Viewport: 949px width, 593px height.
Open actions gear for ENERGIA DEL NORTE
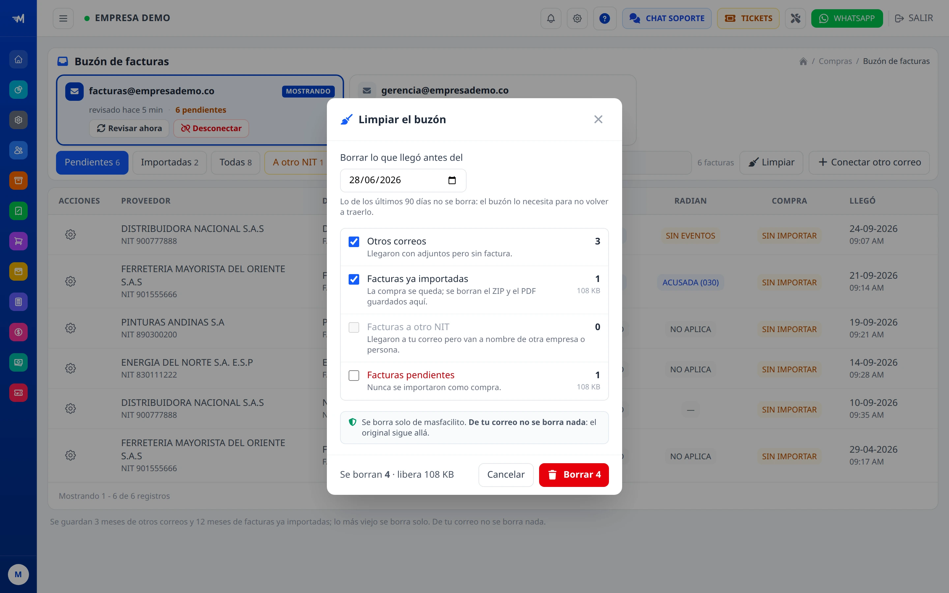coord(71,368)
